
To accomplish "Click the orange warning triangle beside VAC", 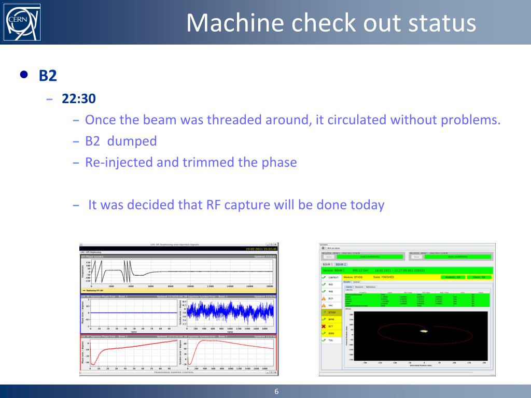I will tap(324, 305).
